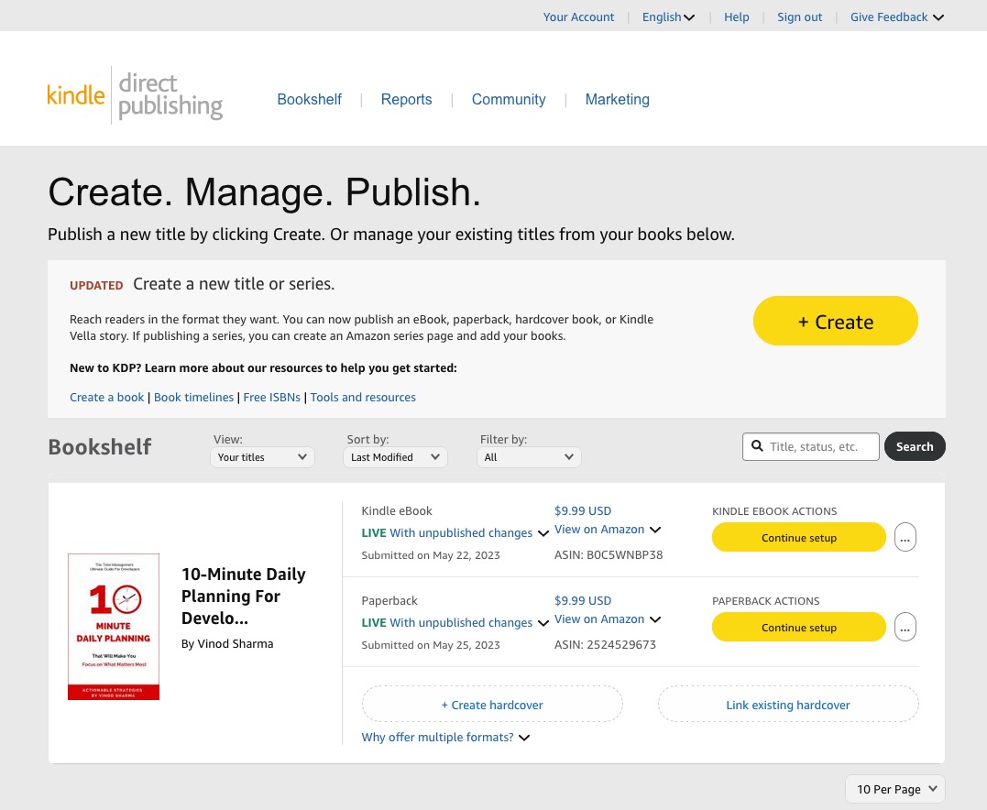987x810 pixels.
Task: Click the Search button
Action: click(915, 446)
